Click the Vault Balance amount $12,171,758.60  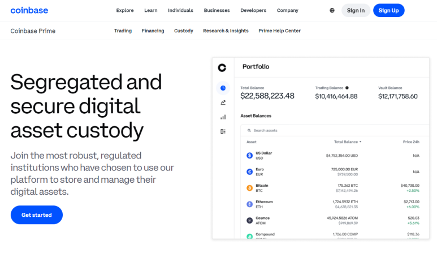point(397,96)
